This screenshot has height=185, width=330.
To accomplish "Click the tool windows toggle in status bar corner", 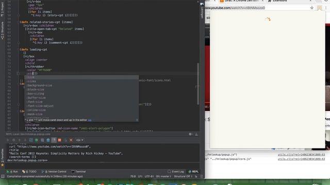I will [3, 176].
